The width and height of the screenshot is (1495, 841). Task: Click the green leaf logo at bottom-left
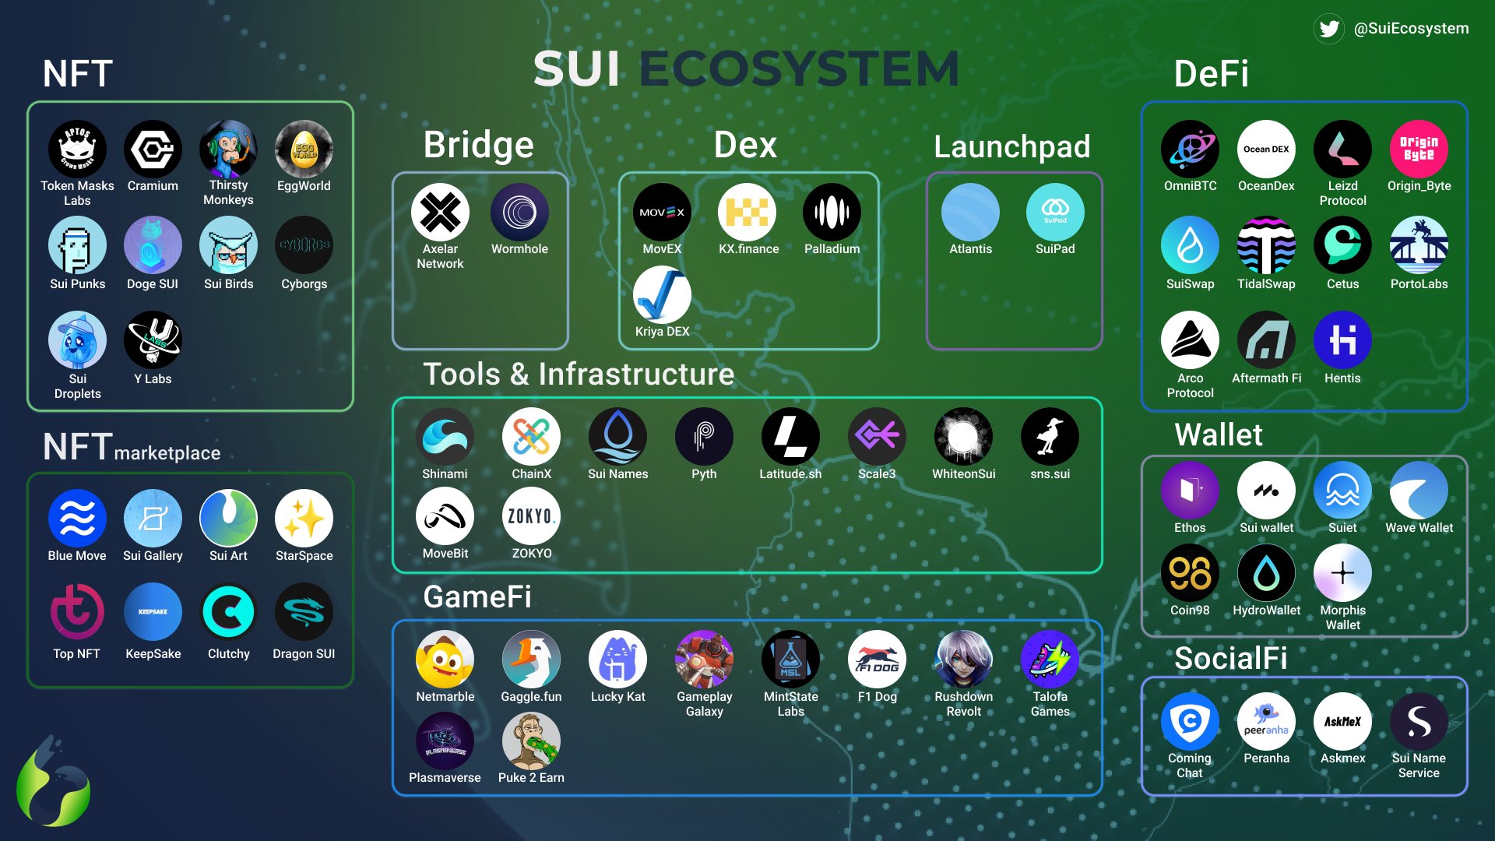click(55, 783)
